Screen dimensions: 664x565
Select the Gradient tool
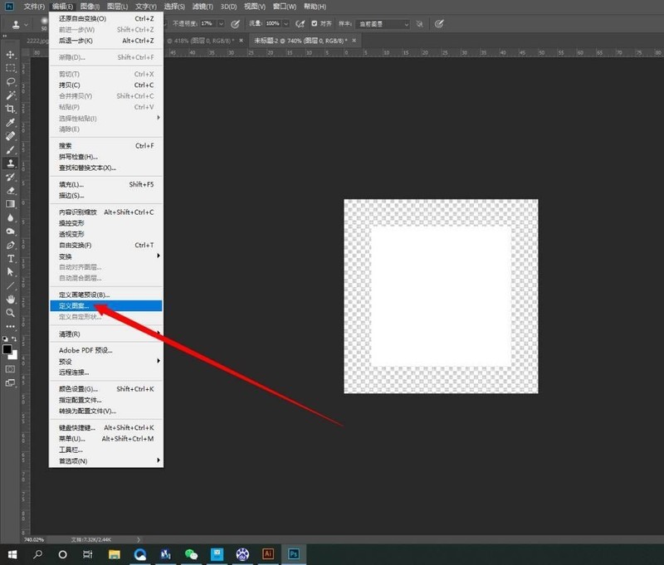[x=10, y=202]
